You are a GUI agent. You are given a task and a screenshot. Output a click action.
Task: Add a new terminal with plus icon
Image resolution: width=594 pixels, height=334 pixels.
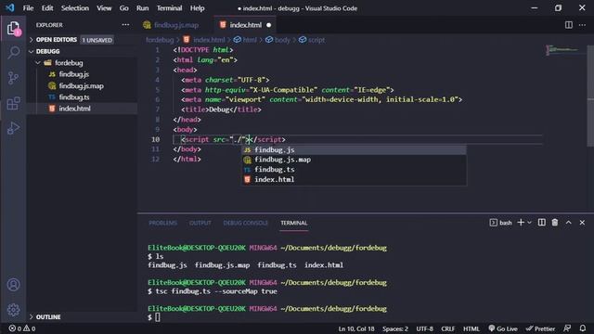click(521, 223)
